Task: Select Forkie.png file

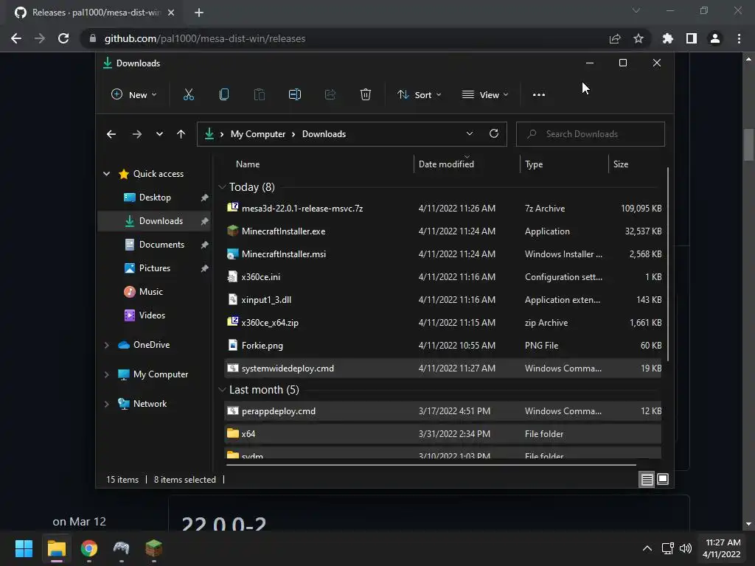Action: click(x=443, y=346)
